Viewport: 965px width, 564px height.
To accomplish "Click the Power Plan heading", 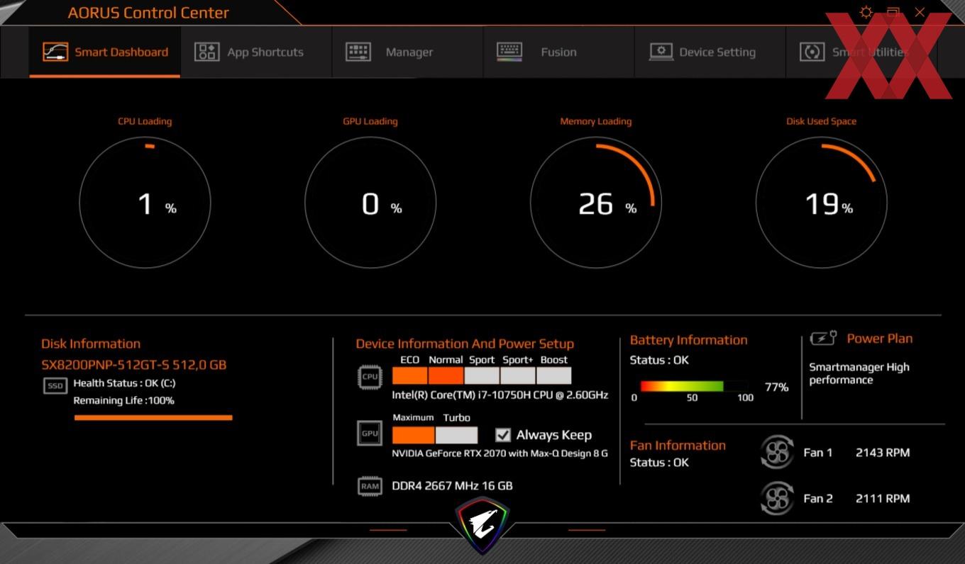I will click(879, 339).
